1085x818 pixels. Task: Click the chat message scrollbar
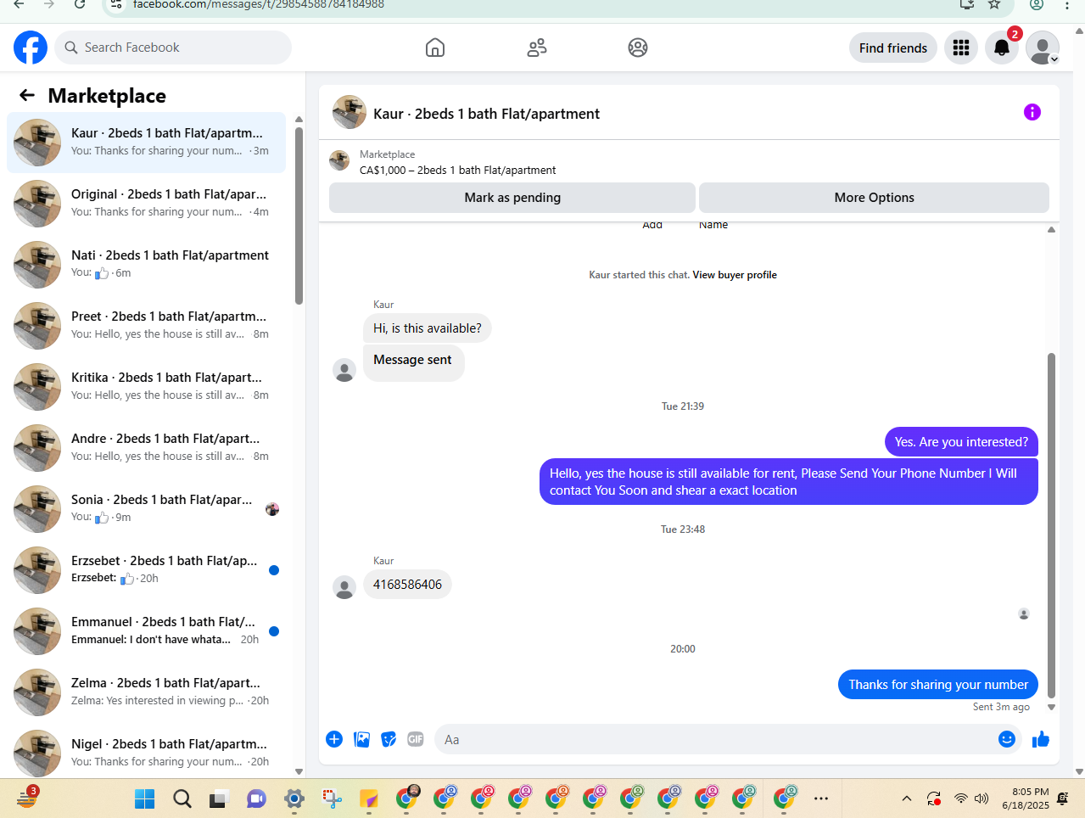tap(1051, 526)
